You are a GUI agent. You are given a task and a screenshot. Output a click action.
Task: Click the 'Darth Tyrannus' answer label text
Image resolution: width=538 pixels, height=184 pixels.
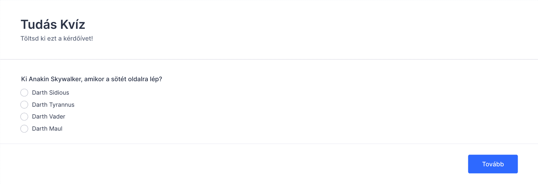coord(53,105)
